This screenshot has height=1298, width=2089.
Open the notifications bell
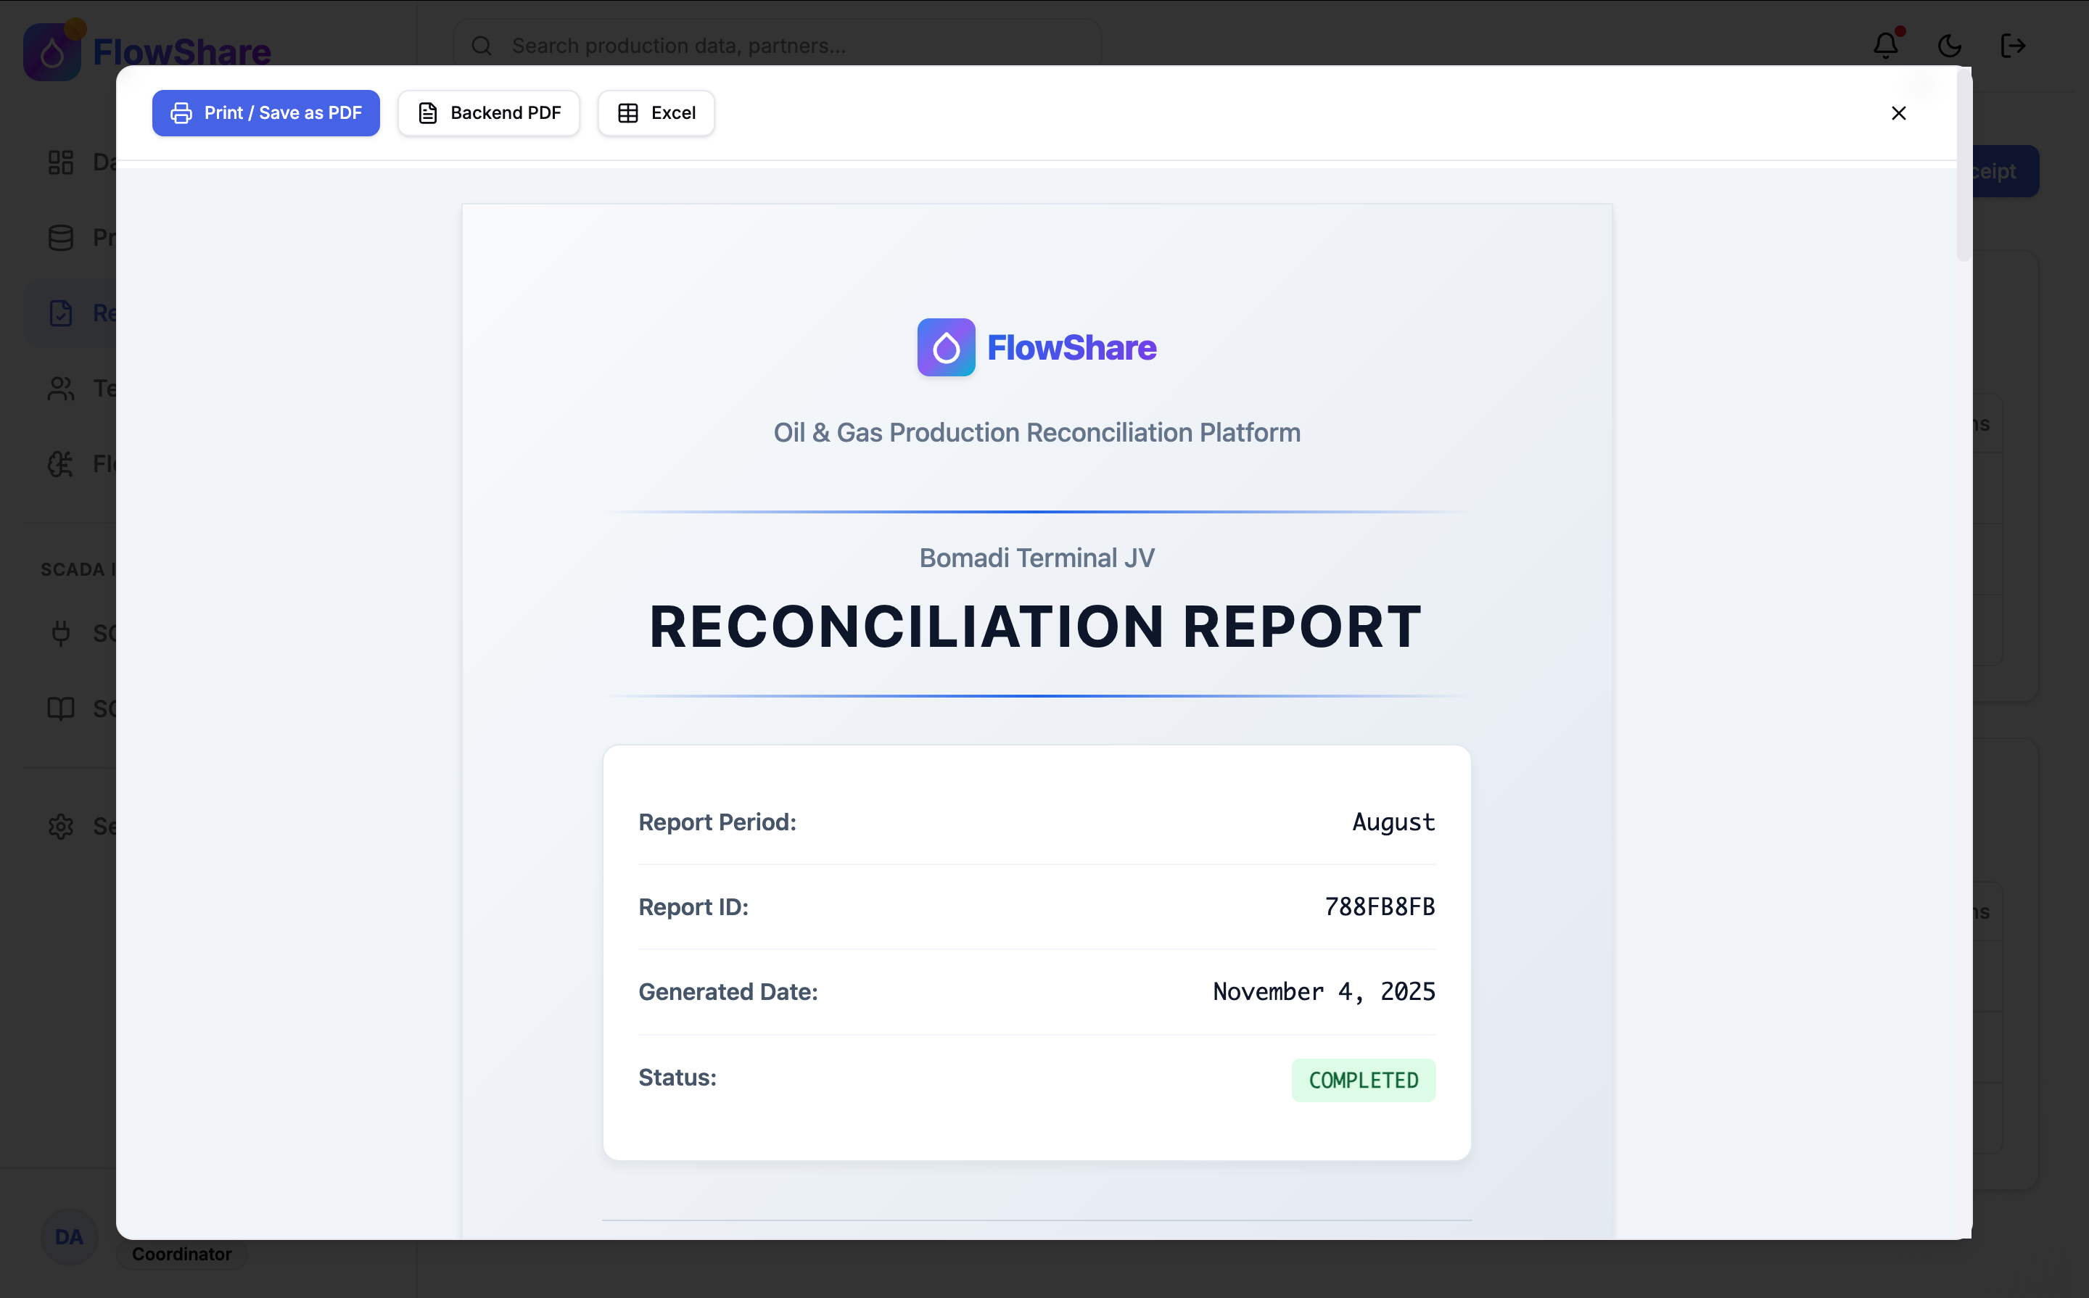tap(1885, 45)
